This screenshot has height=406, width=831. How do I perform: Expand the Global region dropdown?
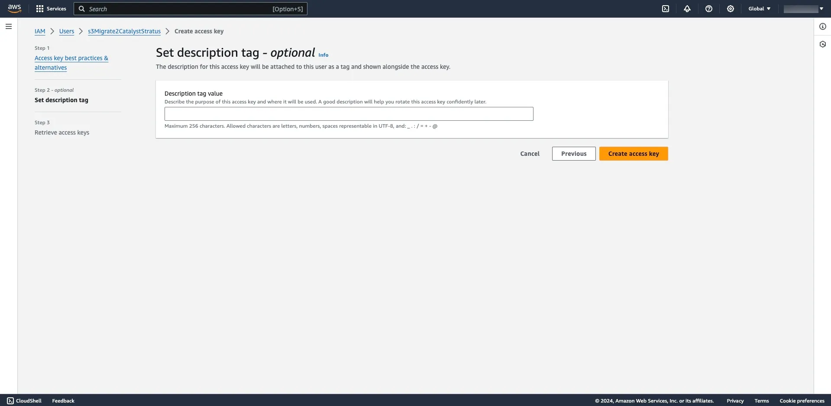coord(760,9)
